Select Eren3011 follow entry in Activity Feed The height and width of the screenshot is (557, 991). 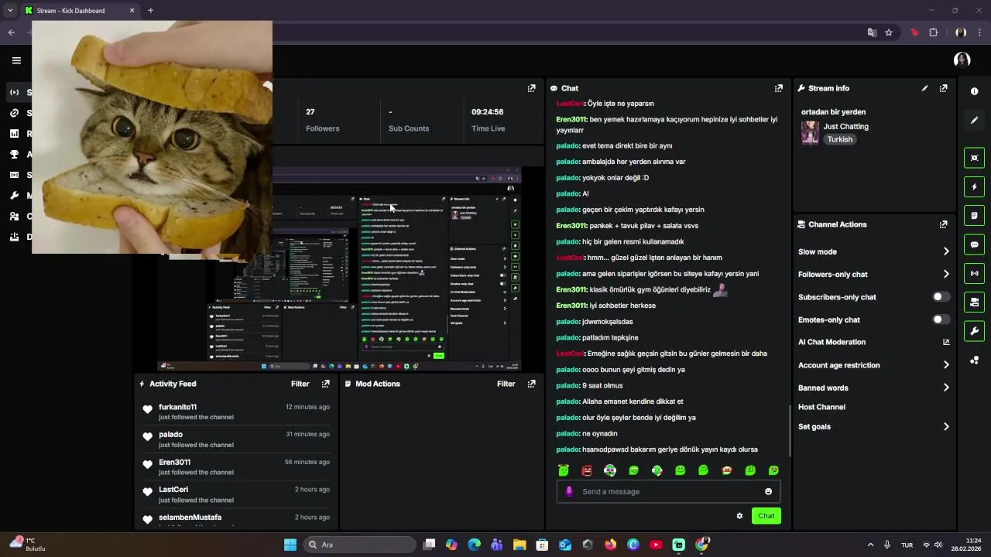click(x=236, y=466)
